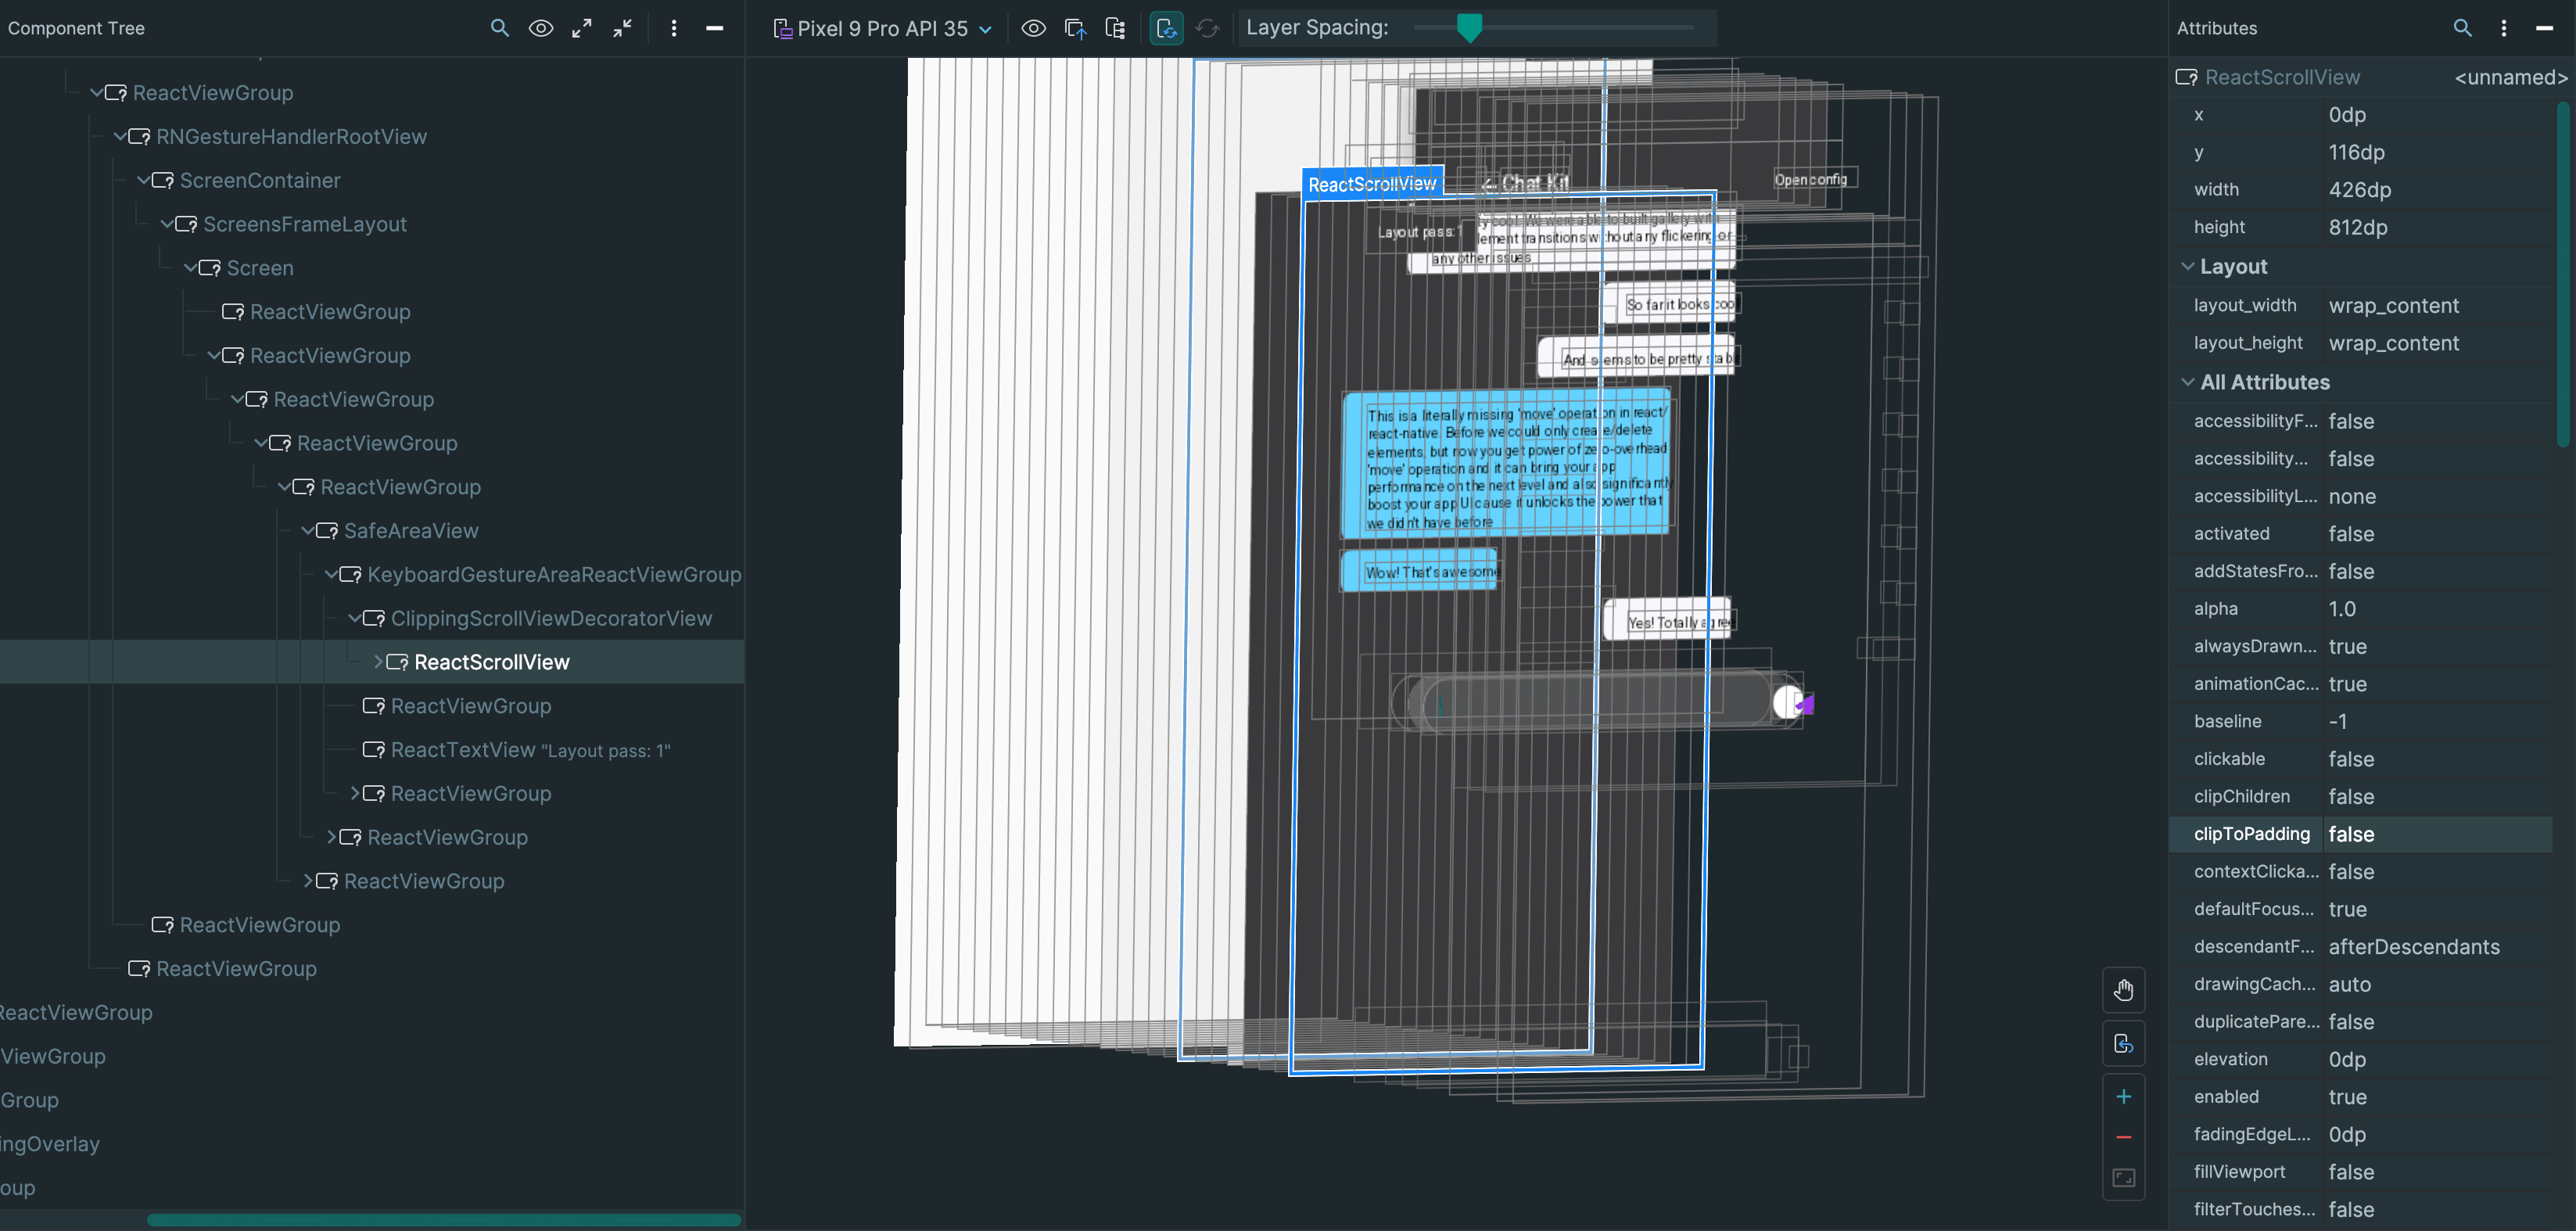Toggle the view options eye next to the device selector
The width and height of the screenshot is (2576, 1231).
pos(1033,28)
